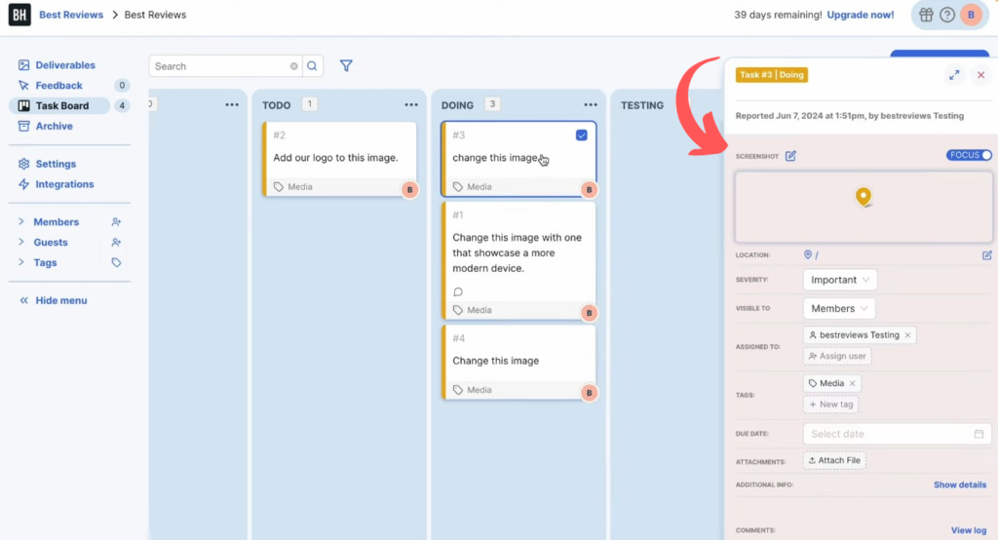The height and width of the screenshot is (540, 998).
Task: Expand task panel to full view
Action: pyautogui.click(x=954, y=75)
